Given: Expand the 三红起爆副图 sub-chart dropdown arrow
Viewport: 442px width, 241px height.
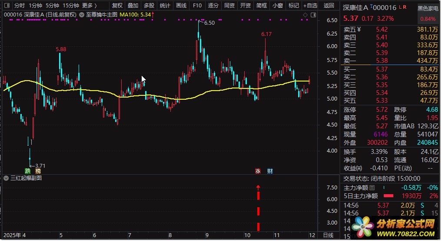Looking at the screenshot, I should [6, 178].
